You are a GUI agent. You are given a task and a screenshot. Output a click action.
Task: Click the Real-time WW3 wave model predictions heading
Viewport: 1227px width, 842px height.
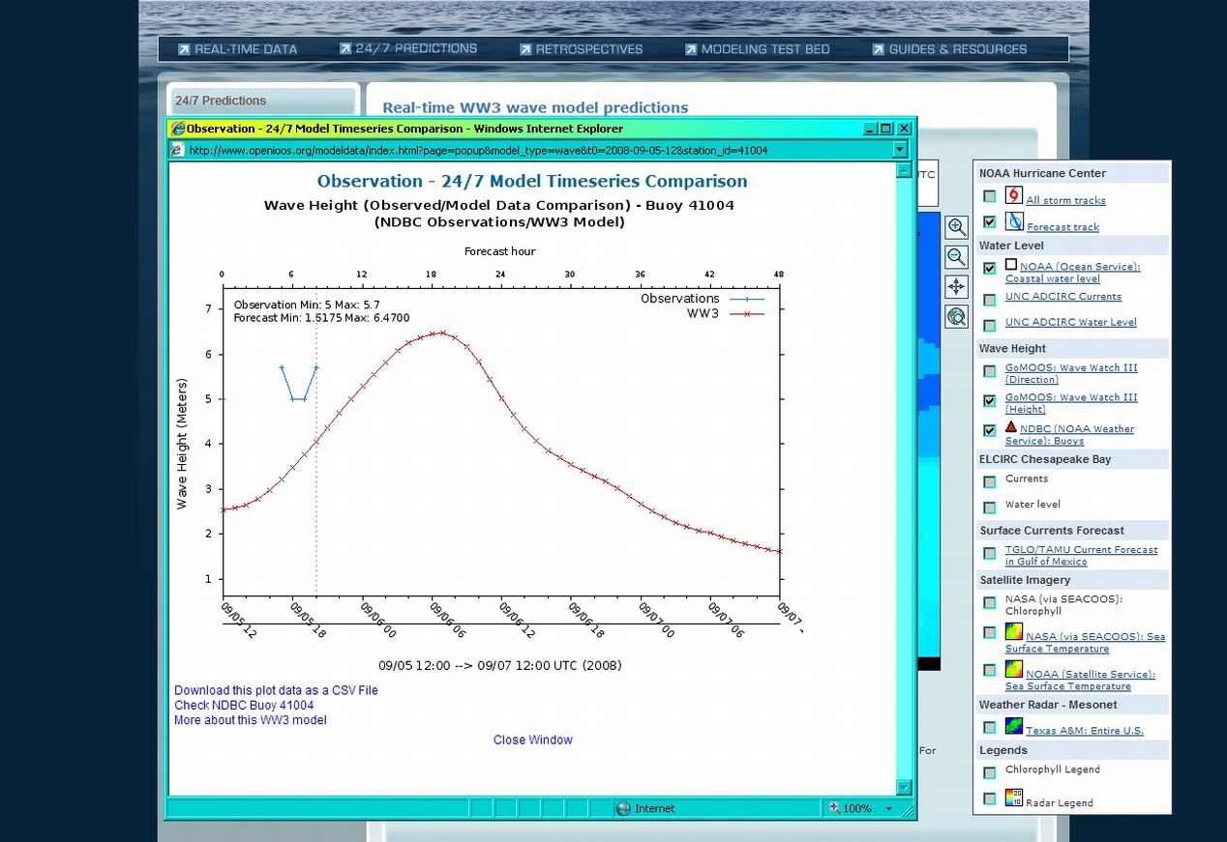[x=535, y=108]
